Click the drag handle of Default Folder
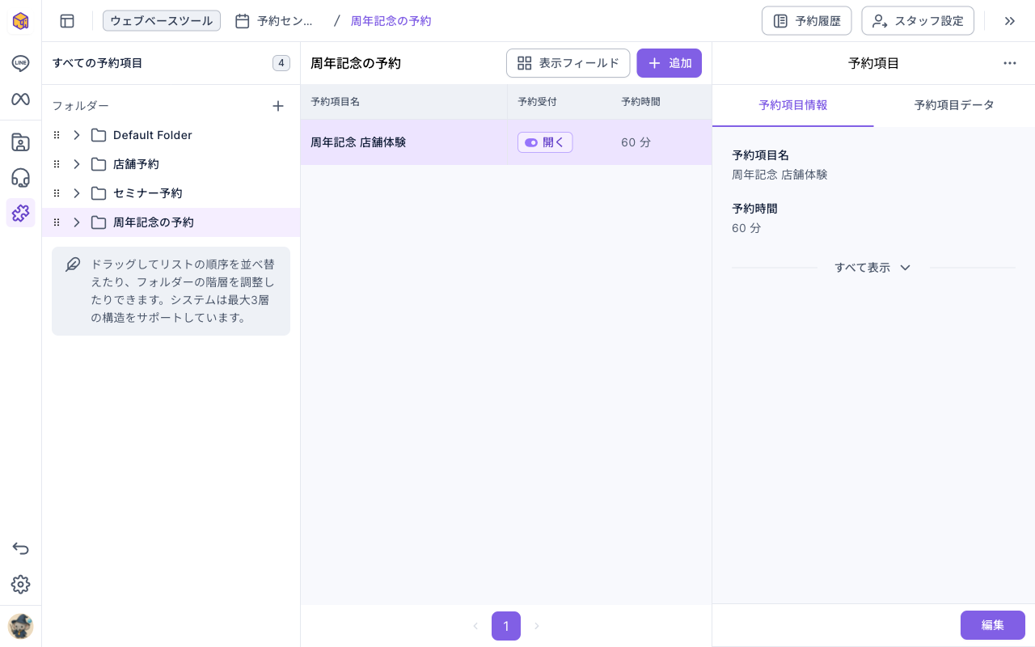The width and height of the screenshot is (1035, 647). point(57,135)
